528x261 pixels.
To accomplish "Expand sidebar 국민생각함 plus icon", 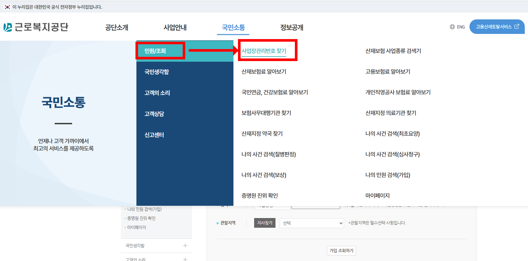I will 185,245.
